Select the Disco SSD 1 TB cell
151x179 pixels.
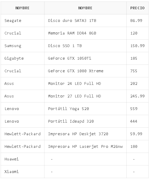tap(85, 46)
